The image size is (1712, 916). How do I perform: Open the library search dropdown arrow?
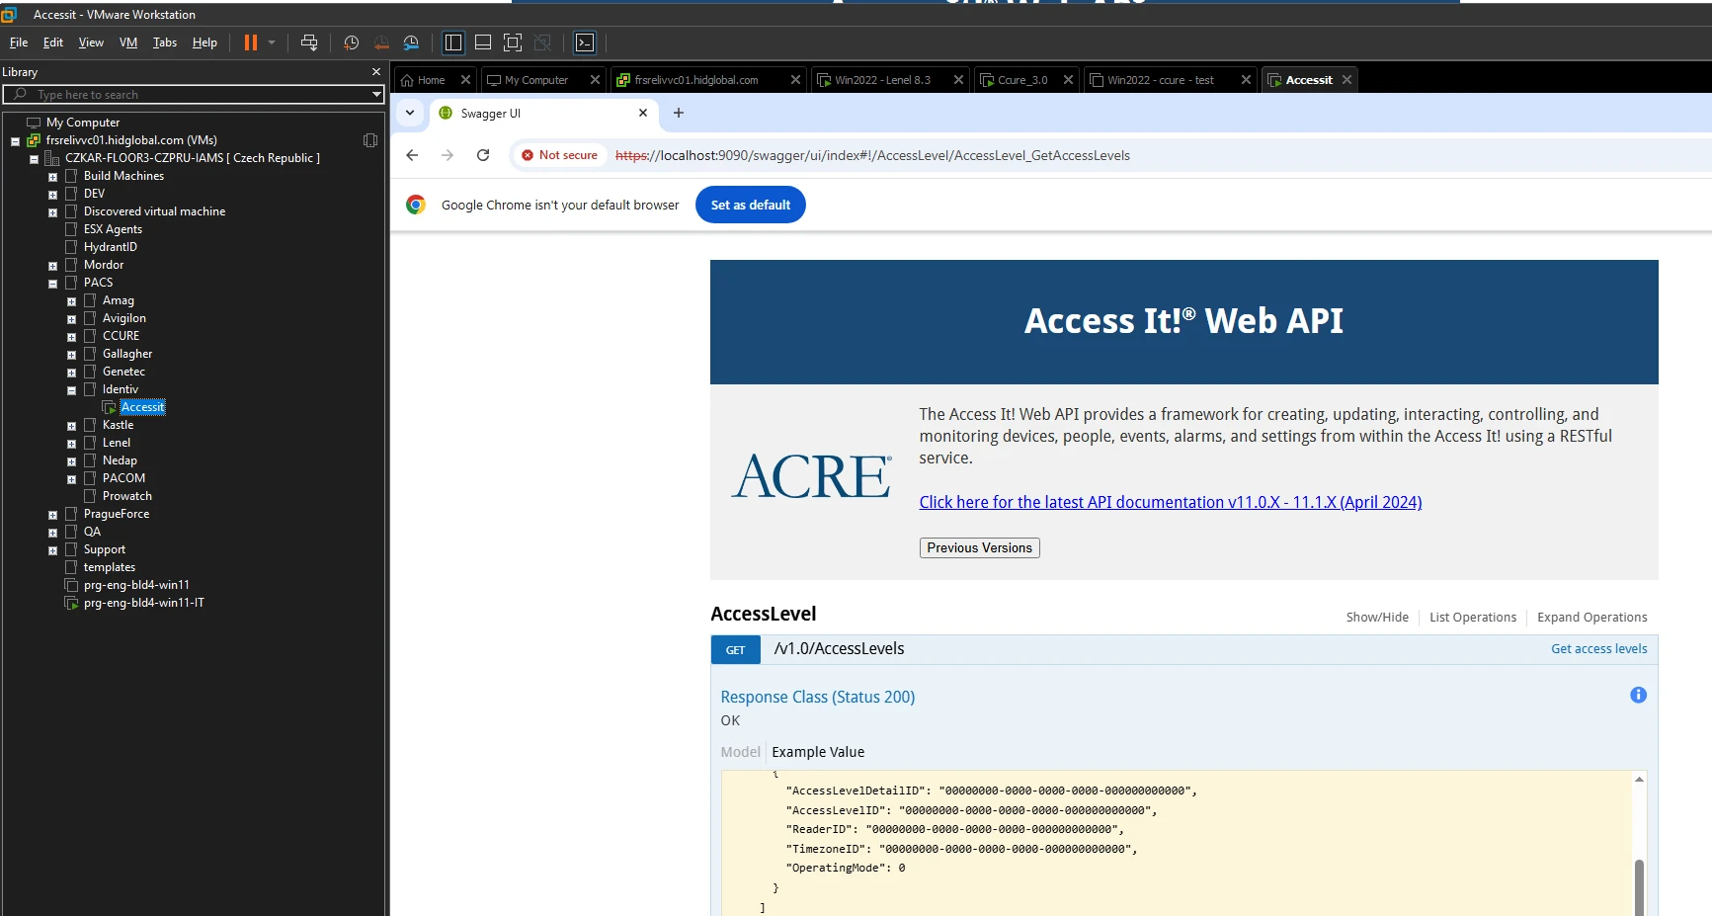[376, 95]
